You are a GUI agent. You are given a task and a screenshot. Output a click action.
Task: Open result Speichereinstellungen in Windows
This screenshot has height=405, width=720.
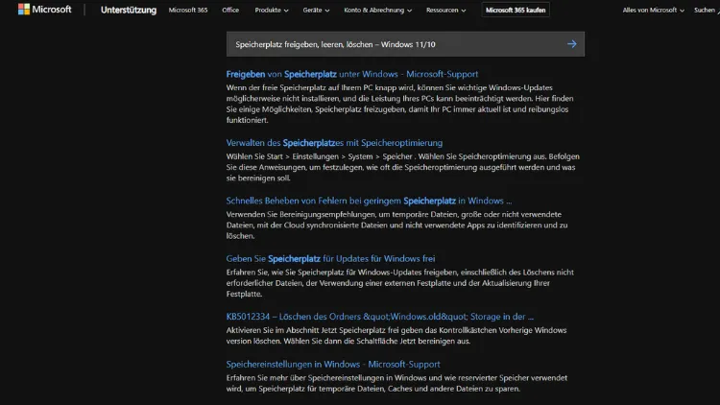333,364
